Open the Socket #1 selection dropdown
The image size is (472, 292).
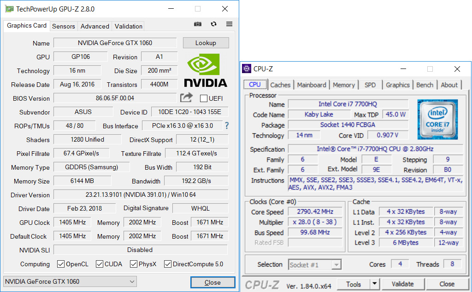pyautogui.click(x=314, y=265)
